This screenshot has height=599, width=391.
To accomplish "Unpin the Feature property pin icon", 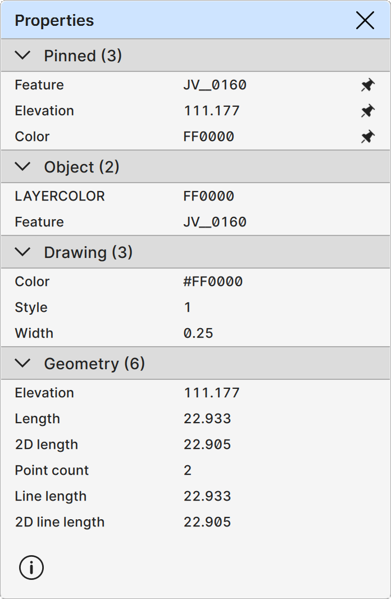I will point(367,85).
